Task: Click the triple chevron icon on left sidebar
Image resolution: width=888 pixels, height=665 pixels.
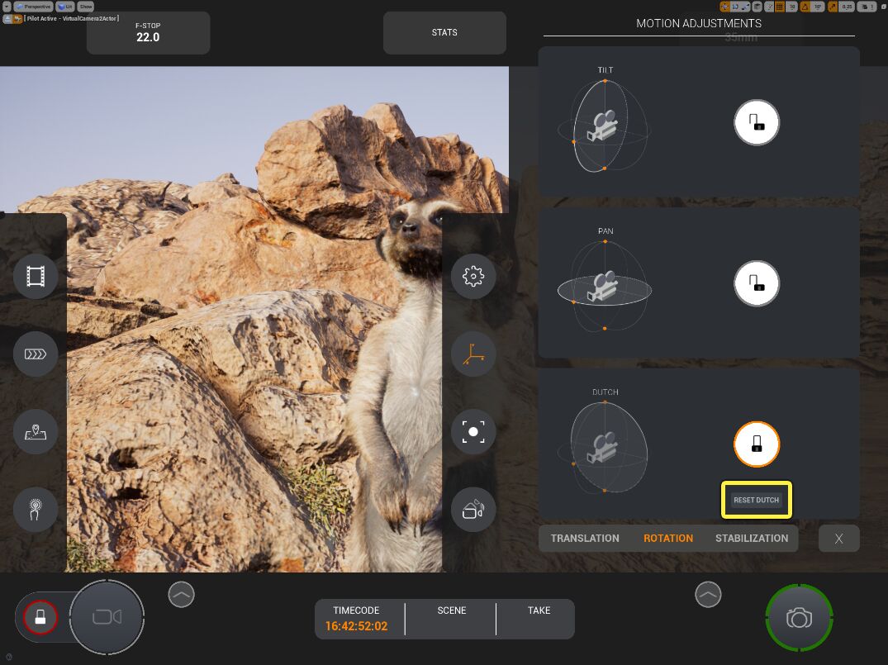Action: coord(36,354)
